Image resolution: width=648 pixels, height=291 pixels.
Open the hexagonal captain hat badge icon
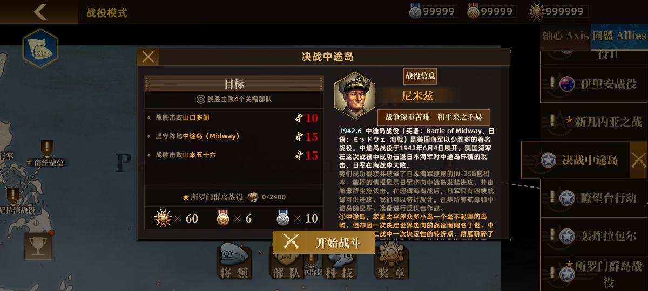click(x=40, y=48)
